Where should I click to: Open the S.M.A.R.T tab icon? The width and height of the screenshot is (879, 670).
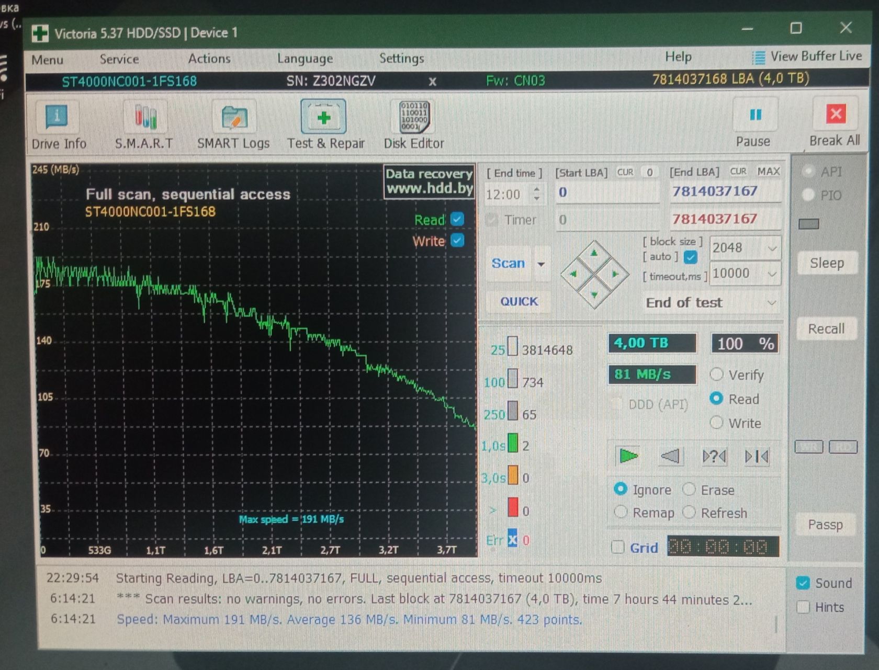coord(145,117)
